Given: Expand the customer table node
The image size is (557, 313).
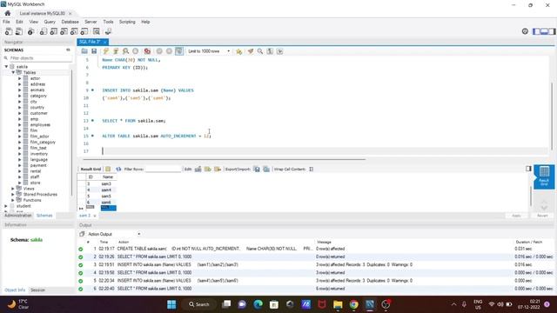Looking at the screenshot, I should click(20, 113).
